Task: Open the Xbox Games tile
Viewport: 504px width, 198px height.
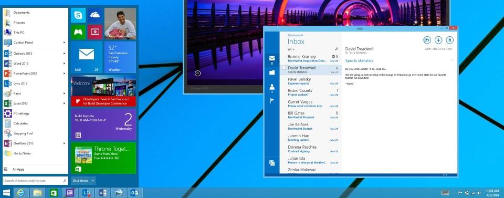Action: (x=78, y=32)
